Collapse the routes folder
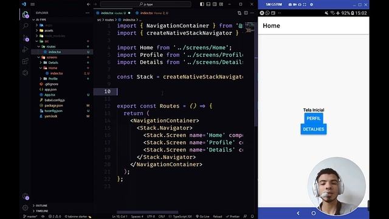 coord(51,47)
